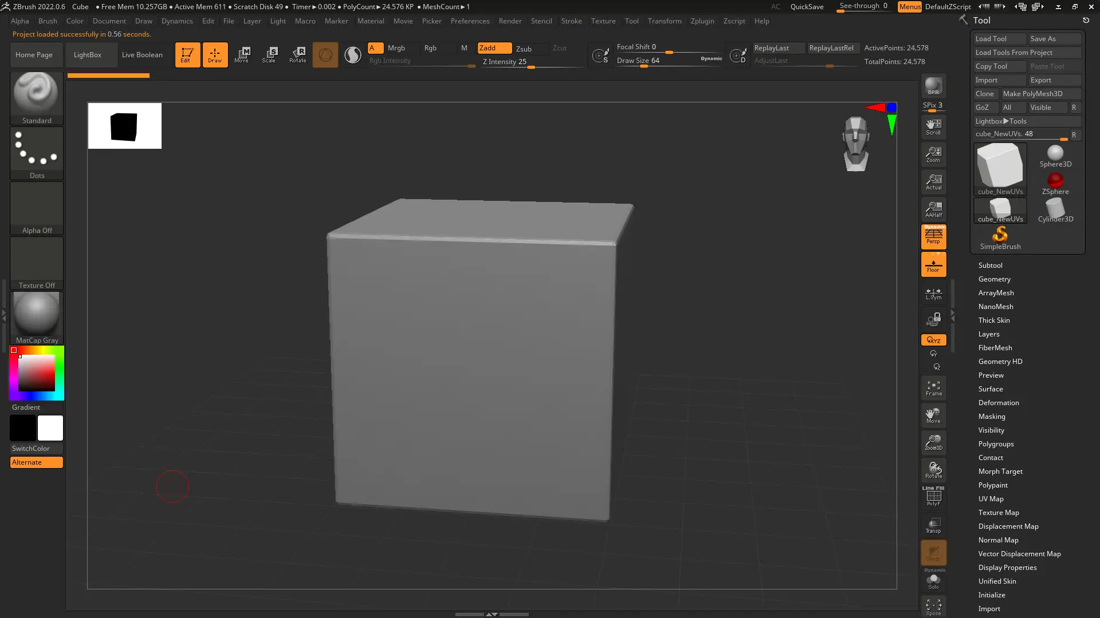
Task: Select the Scale transform tool
Action: (x=269, y=54)
